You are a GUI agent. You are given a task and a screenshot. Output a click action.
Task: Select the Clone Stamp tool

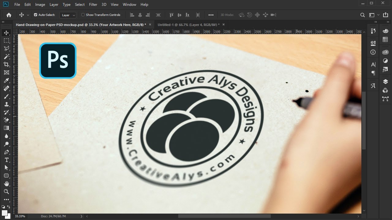(x=6, y=104)
